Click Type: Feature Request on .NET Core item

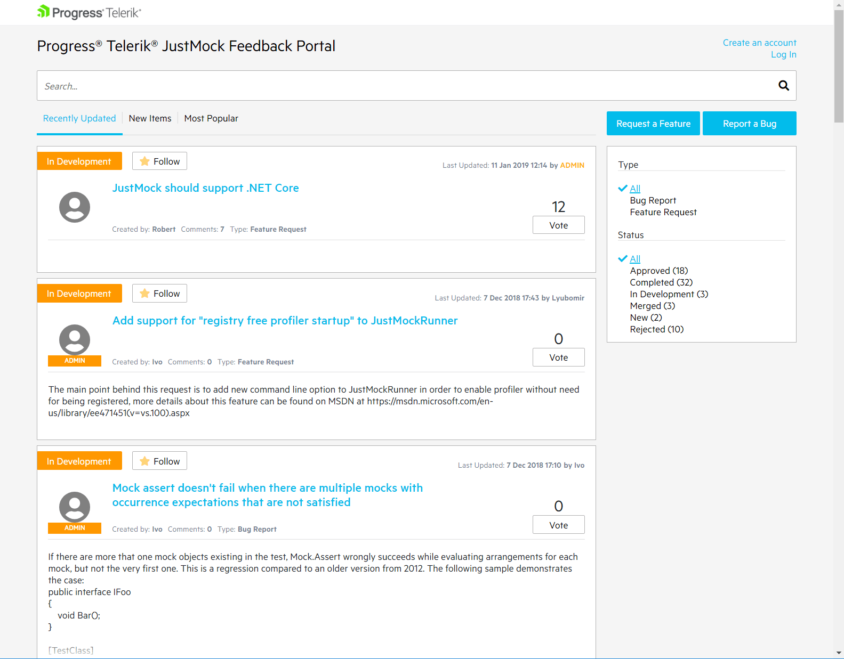(268, 230)
